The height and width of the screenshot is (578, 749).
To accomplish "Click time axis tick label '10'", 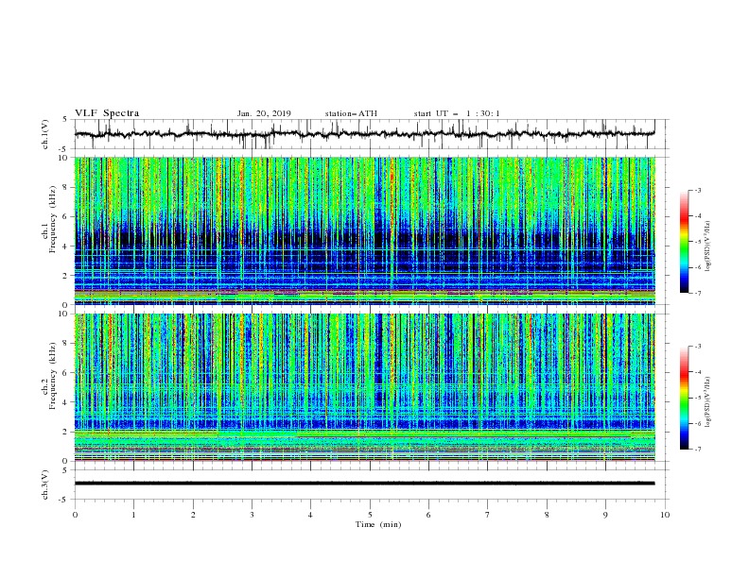I will (x=665, y=515).
